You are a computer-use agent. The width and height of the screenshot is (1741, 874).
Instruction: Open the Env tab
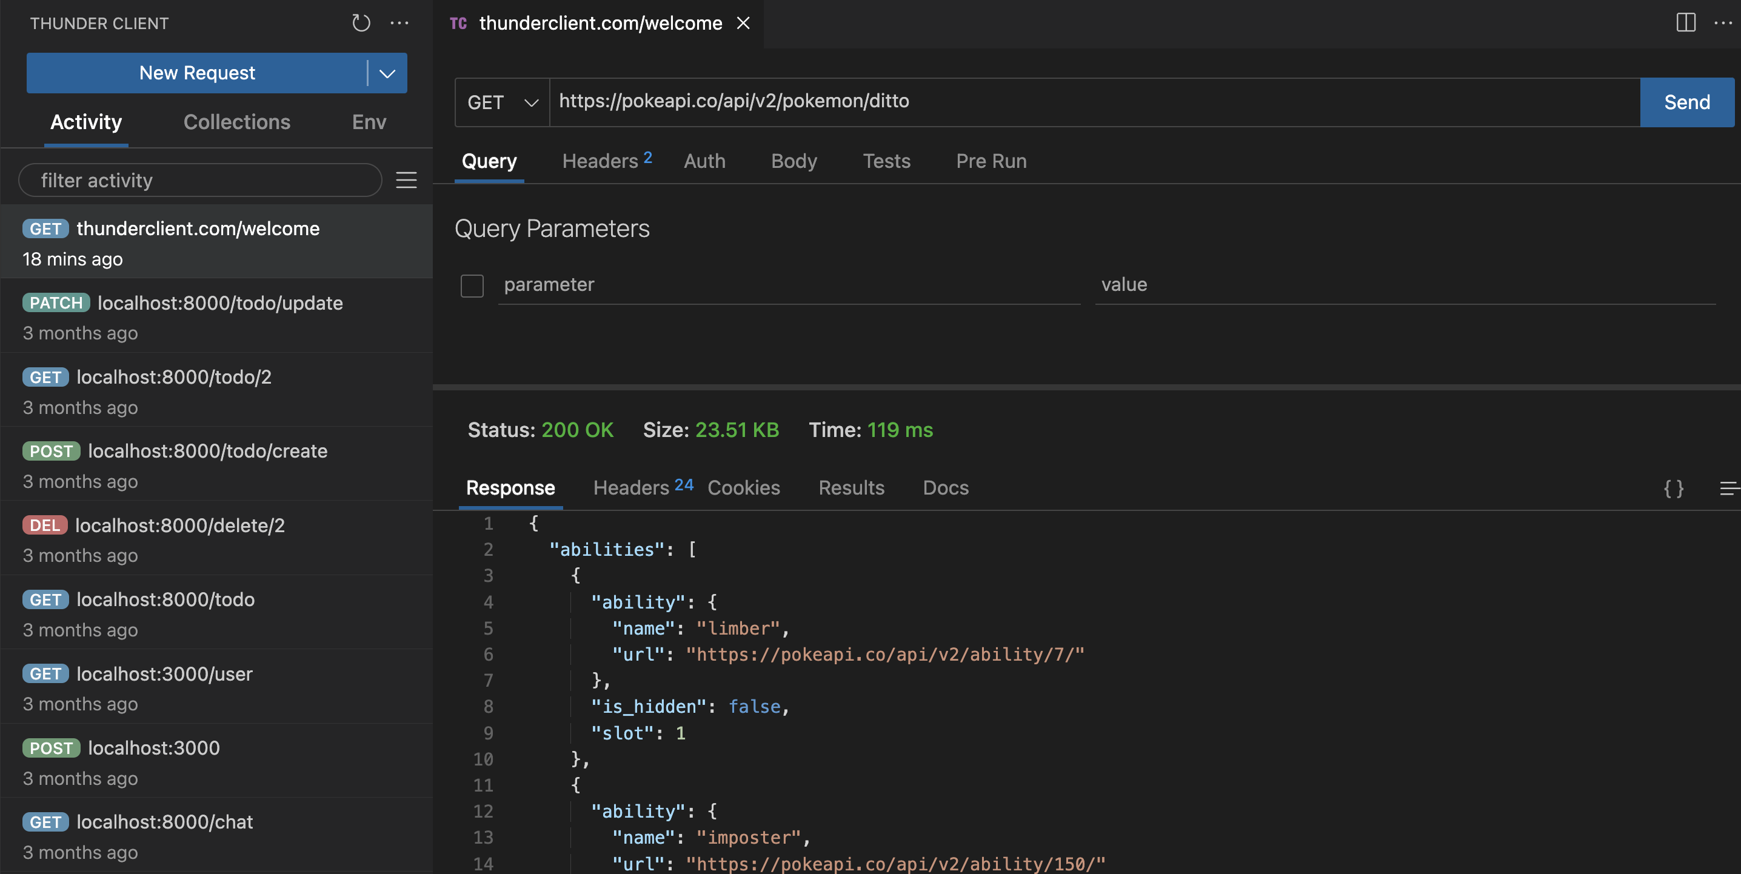(369, 122)
